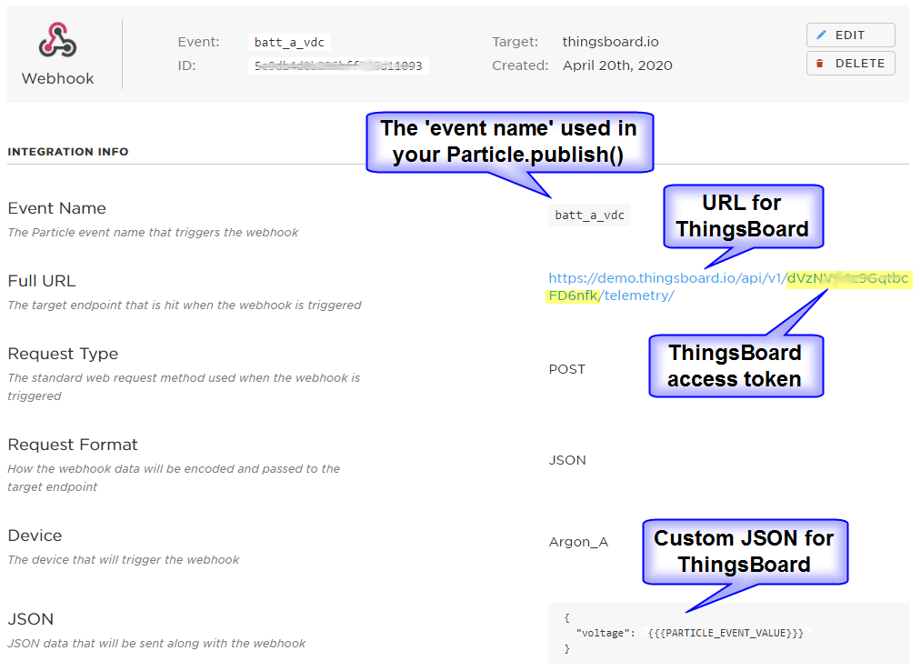Screen dimensions: 921x671
Task: Click the Created date 'April 20th, 2020'
Action: 617,65
